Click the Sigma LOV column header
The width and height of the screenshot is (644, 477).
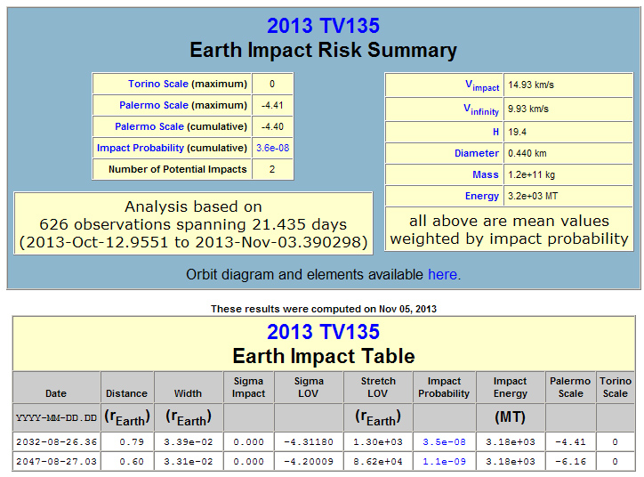point(309,387)
